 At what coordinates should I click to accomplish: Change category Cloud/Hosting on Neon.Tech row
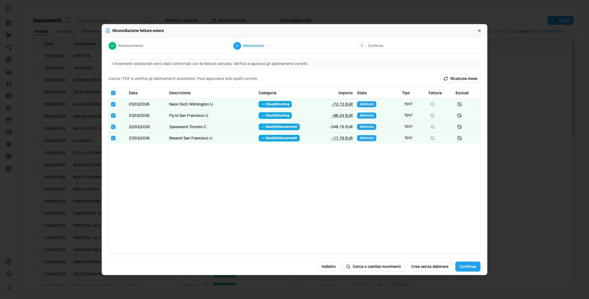(x=275, y=104)
